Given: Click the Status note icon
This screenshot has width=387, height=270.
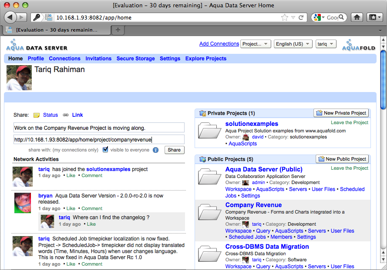Looking at the screenshot, I should tap(37, 115).
